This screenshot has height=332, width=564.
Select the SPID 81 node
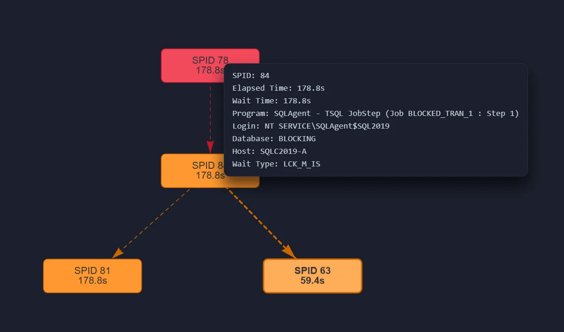point(92,275)
